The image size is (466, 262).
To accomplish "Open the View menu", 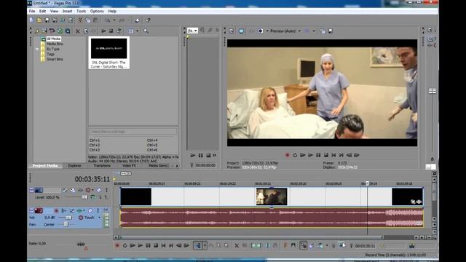I will (54, 12).
